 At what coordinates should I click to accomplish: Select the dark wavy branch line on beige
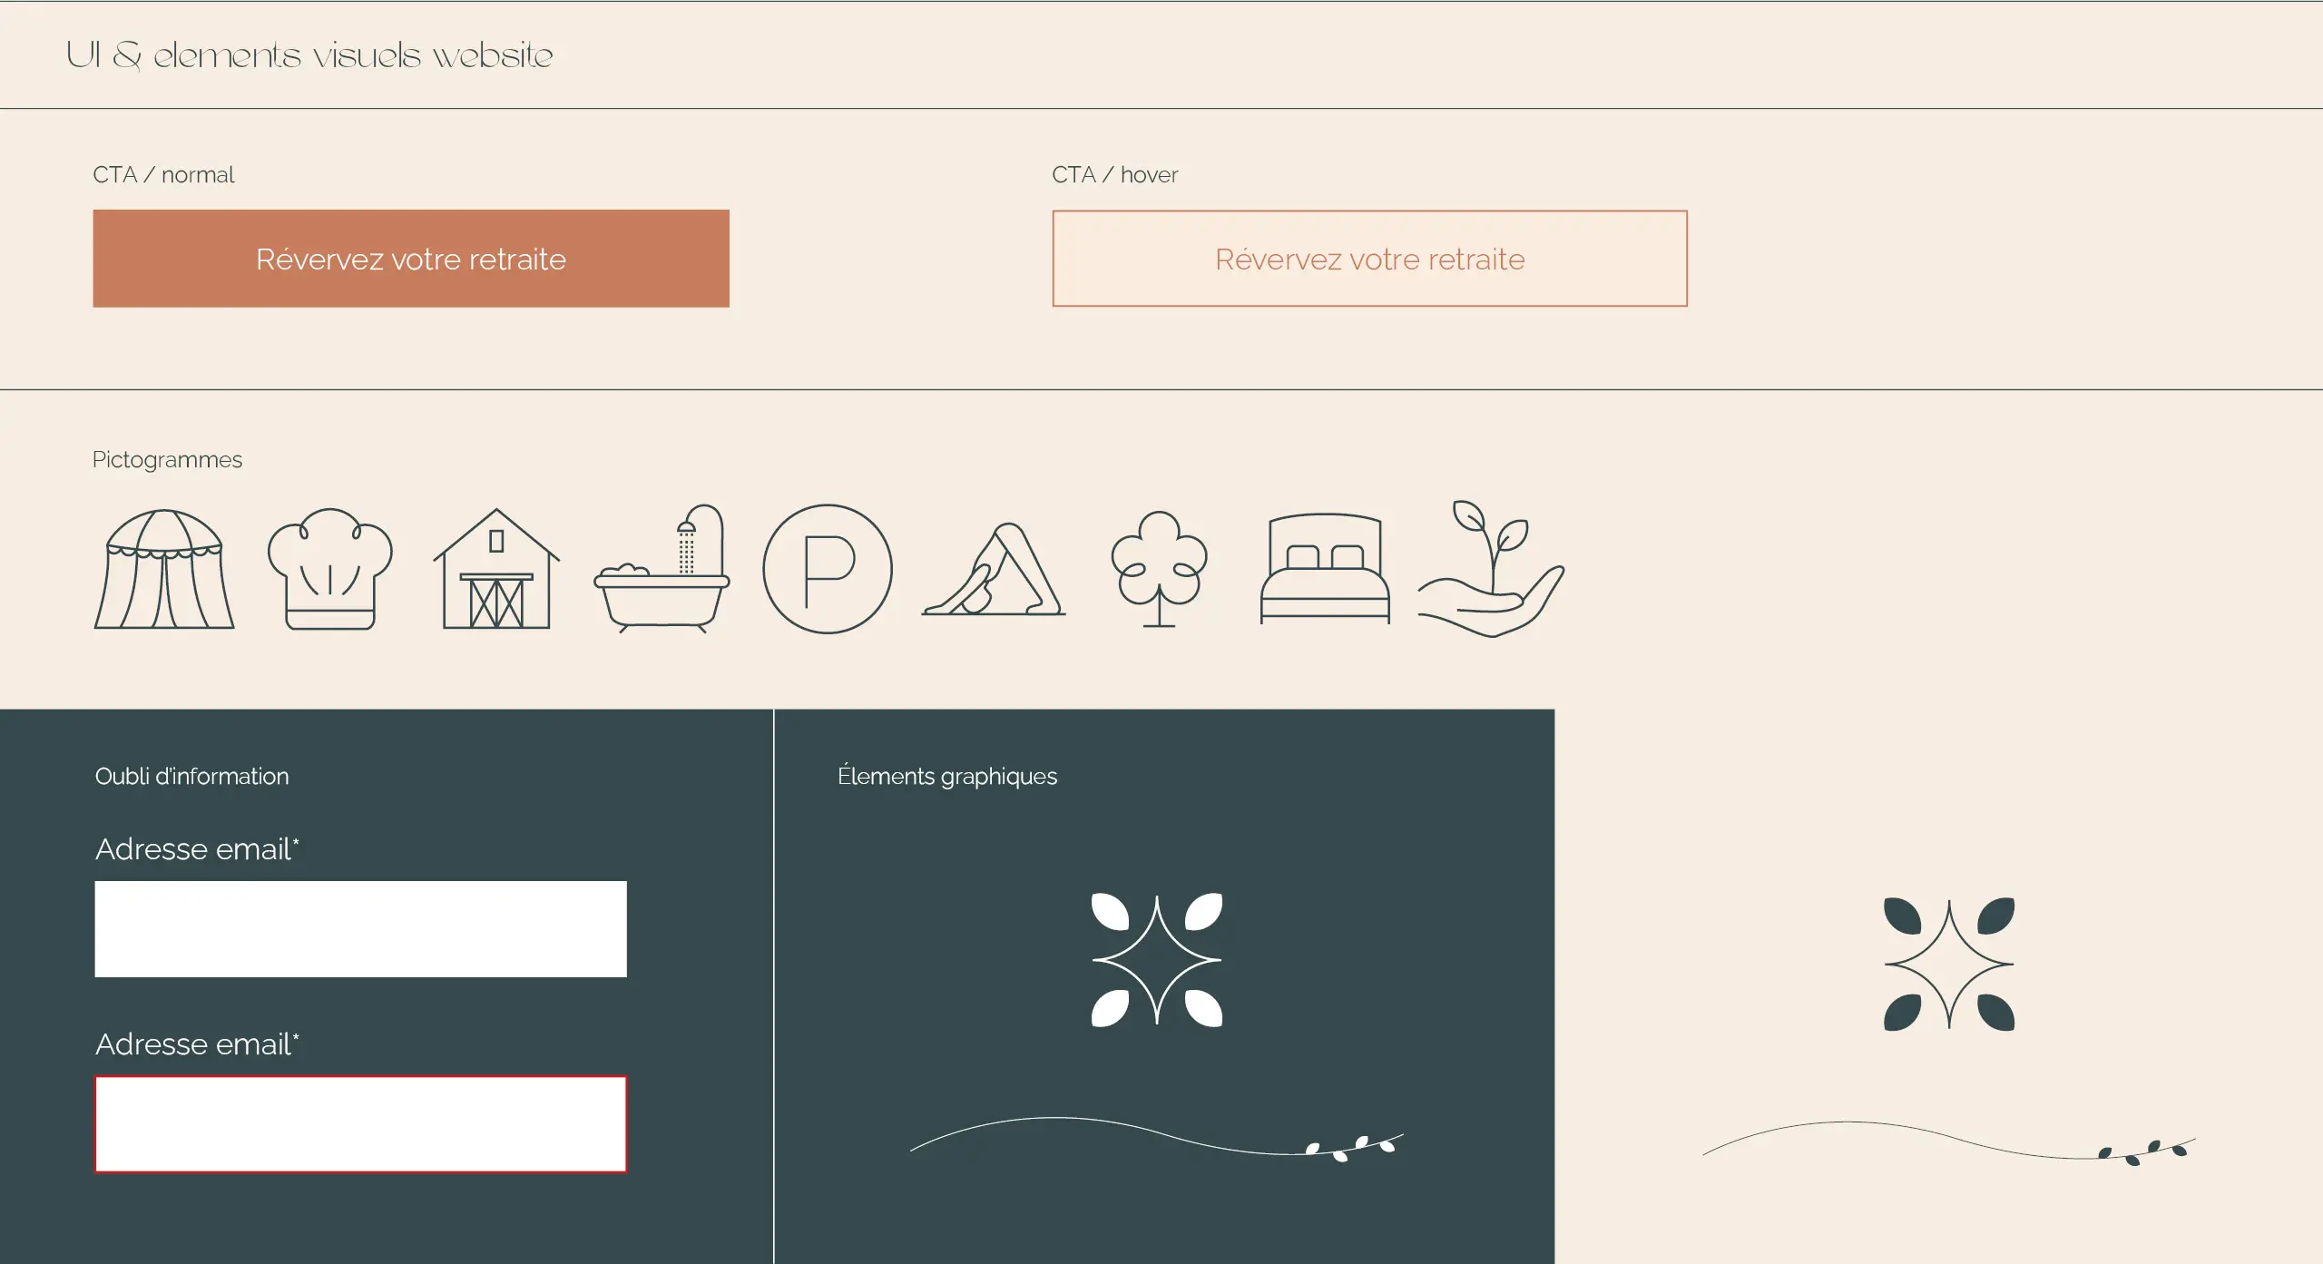1949,1143
